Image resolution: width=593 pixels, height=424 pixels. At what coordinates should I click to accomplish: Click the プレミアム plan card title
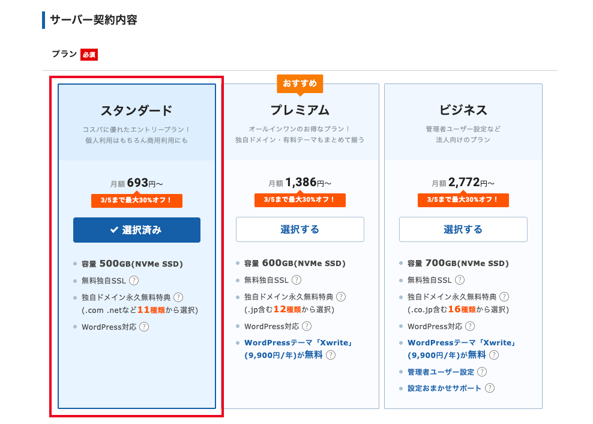300,110
